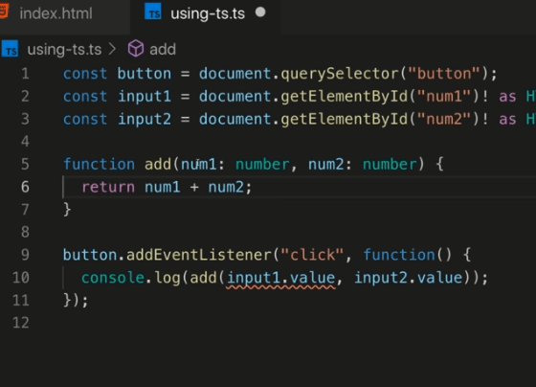Viewport: 536px width, 387px height.
Task: Click input2.value on line 10
Action: tap(408, 278)
